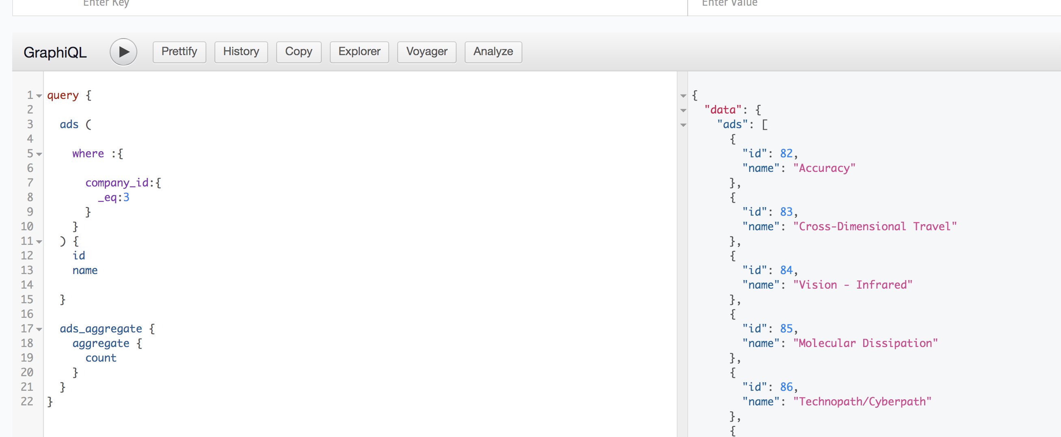Click the 'where' argument on line 5
This screenshot has width=1061, height=437.
pyautogui.click(x=88, y=154)
